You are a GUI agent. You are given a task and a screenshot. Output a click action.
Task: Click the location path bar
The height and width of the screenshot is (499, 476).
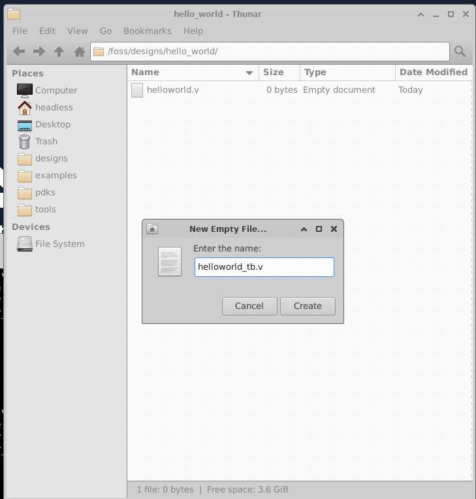[x=270, y=52]
